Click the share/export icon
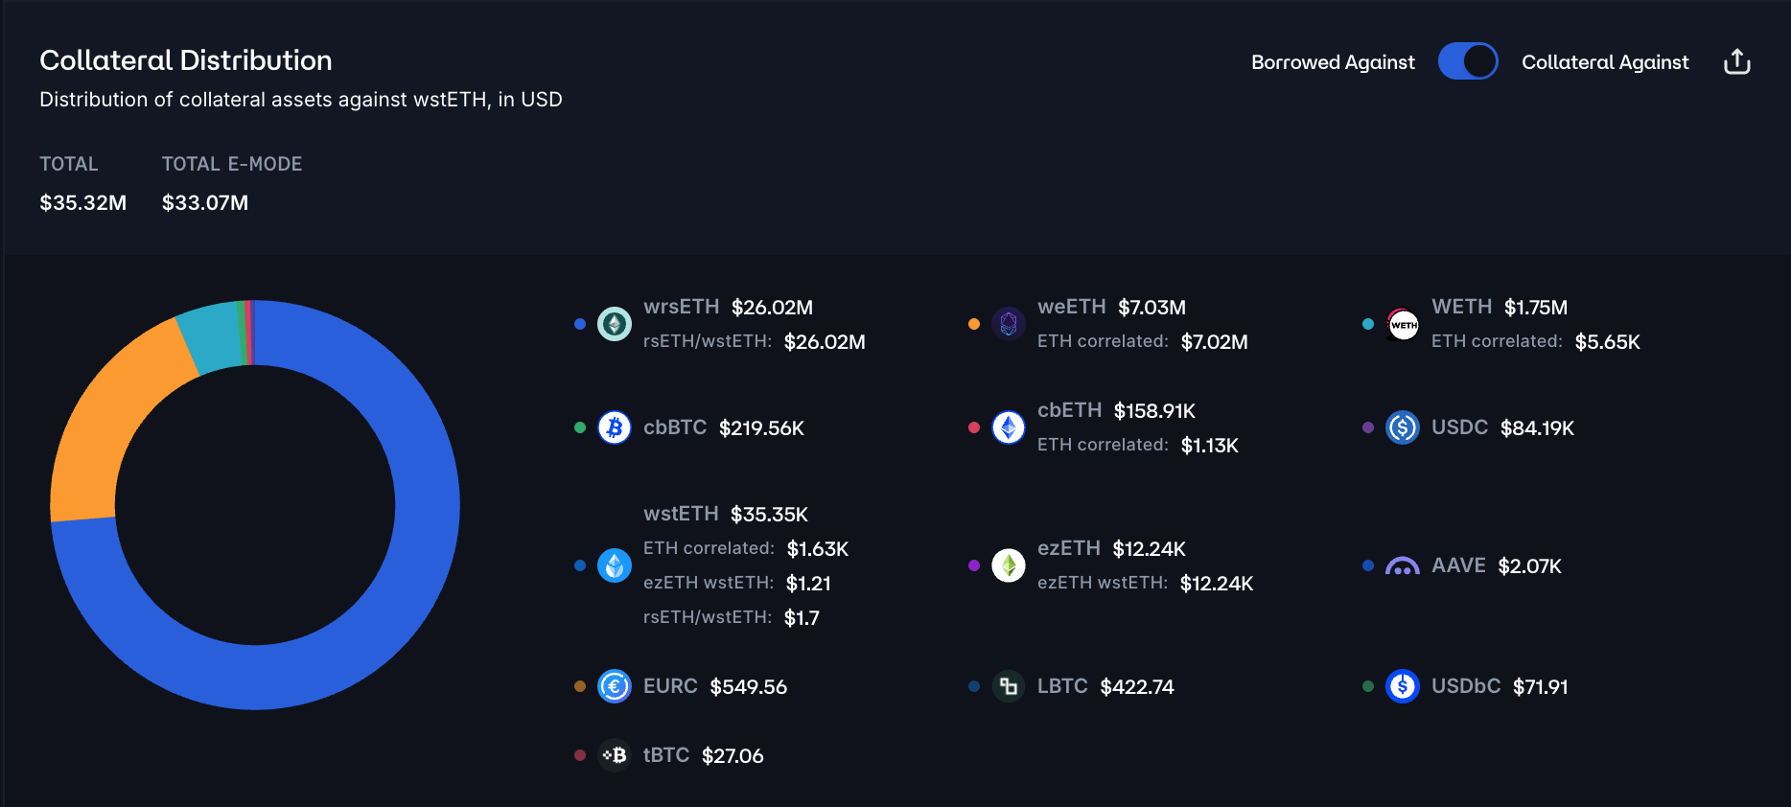 tap(1736, 62)
